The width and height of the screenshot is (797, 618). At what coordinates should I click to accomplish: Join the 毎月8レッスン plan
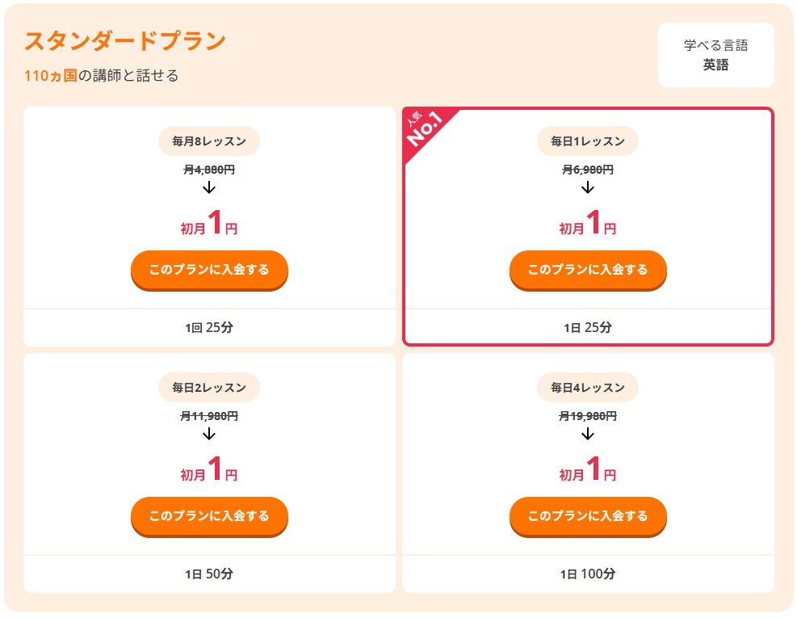[209, 269]
